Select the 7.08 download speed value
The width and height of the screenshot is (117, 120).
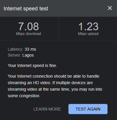point(29,26)
